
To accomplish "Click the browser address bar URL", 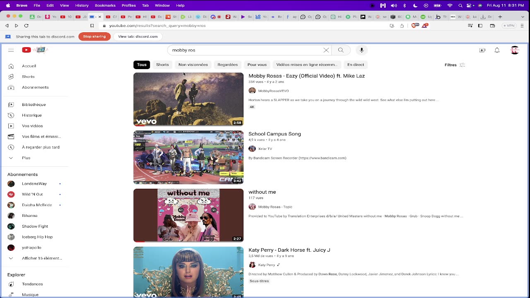I will [157, 26].
